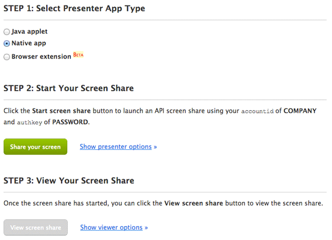Select the Native app radio button
This screenshot has width=332, height=240.
[x=6, y=44]
